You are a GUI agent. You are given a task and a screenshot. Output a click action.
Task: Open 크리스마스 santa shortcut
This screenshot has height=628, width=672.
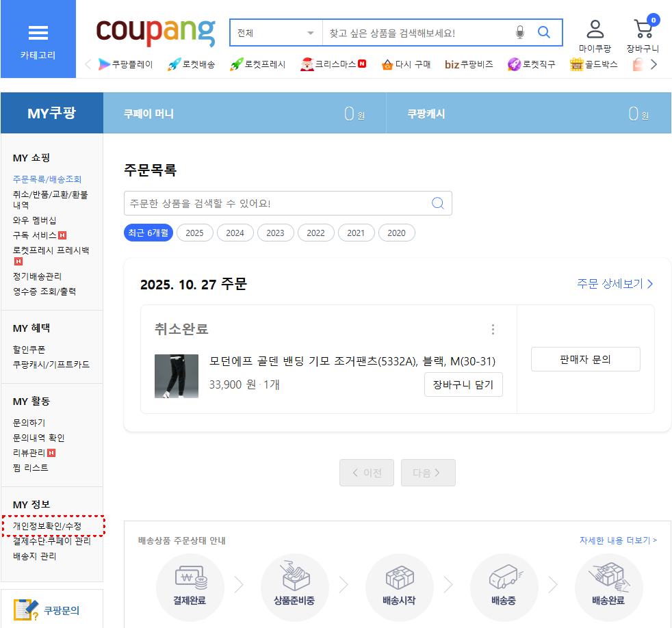click(333, 64)
